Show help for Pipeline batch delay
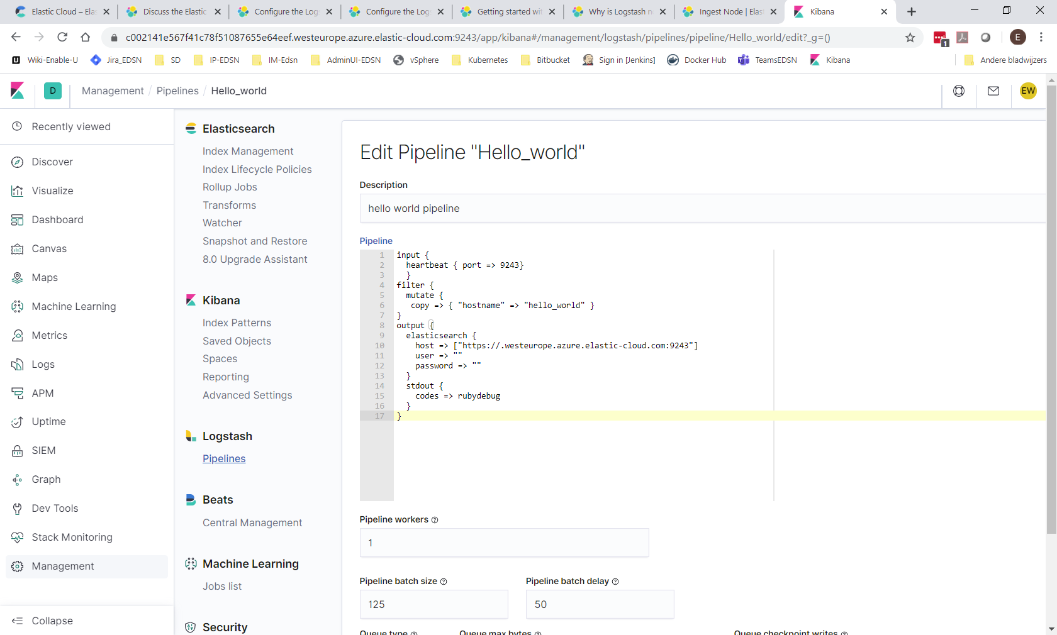Viewport: 1057px width, 635px height. [615, 582]
